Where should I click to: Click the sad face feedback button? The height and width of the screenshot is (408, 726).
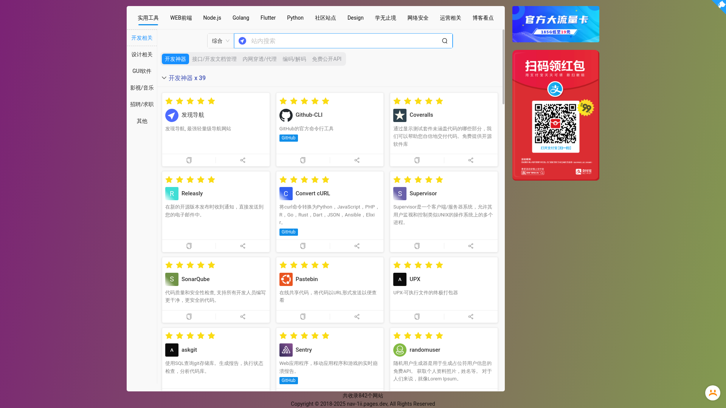[x=712, y=393]
